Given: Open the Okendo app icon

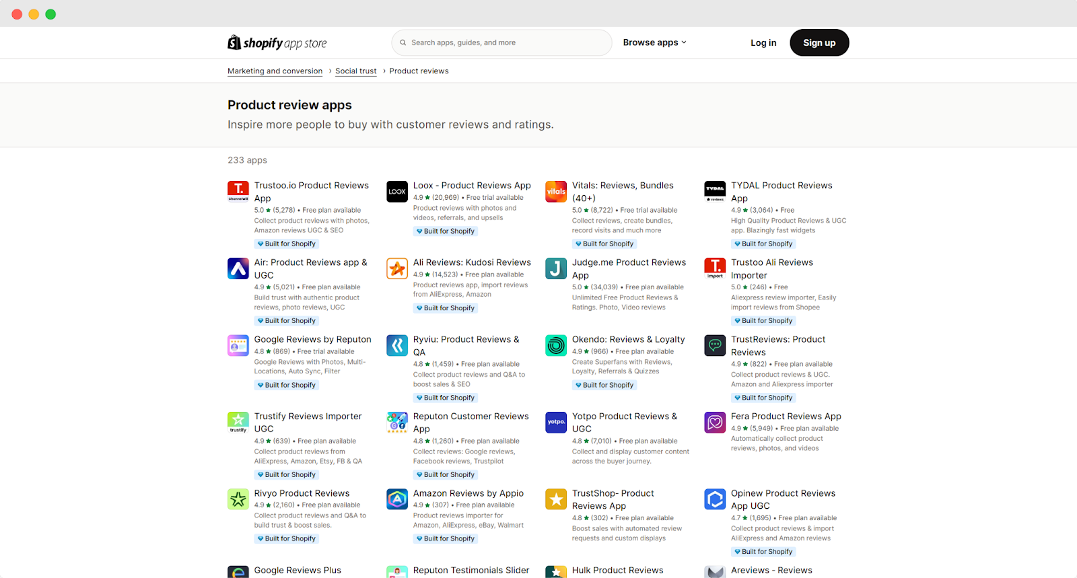Looking at the screenshot, I should coord(556,346).
